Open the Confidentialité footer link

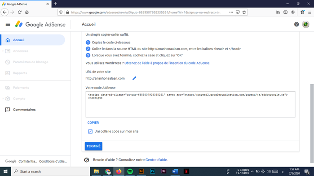point(28,161)
